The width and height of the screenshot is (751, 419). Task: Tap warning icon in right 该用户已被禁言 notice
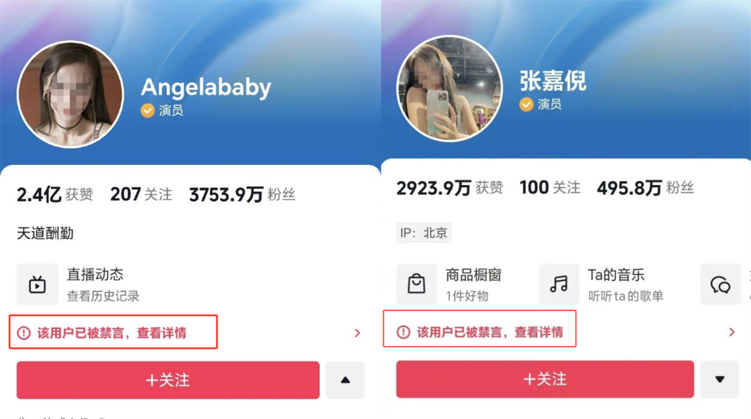click(403, 332)
